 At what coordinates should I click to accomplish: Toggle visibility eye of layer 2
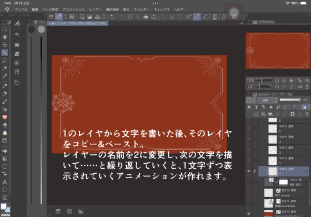click(249, 160)
